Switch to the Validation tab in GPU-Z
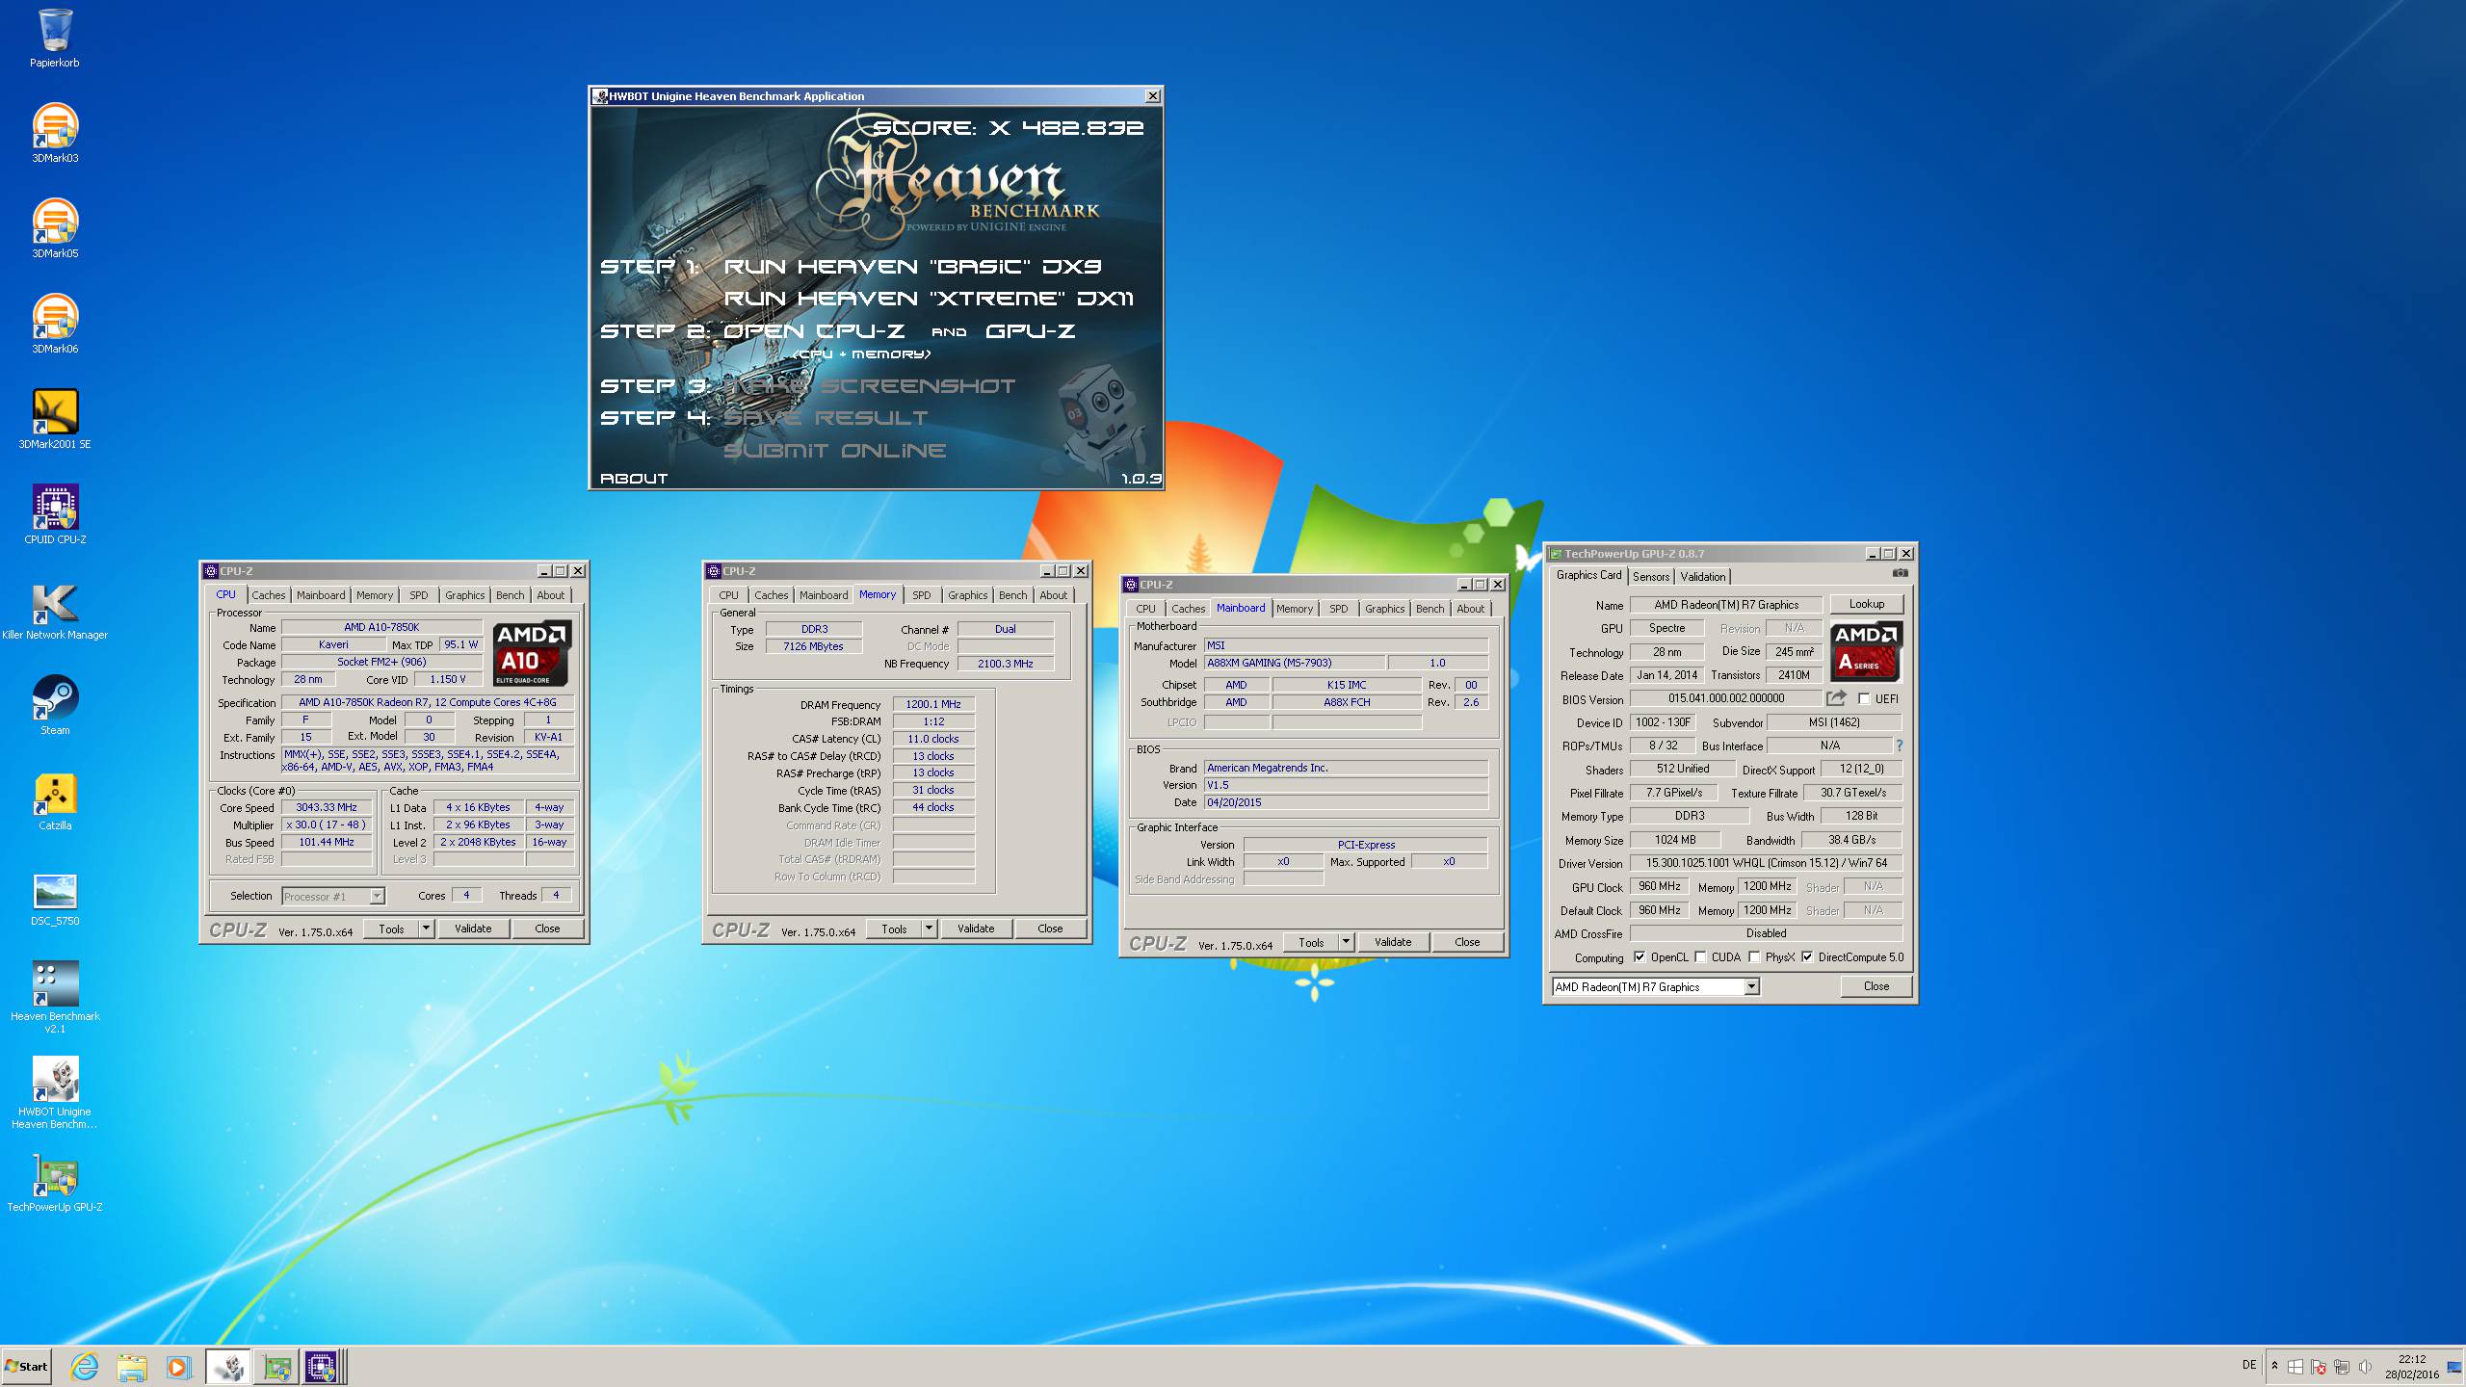Image resolution: width=2466 pixels, height=1387 pixels. click(x=1703, y=576)
